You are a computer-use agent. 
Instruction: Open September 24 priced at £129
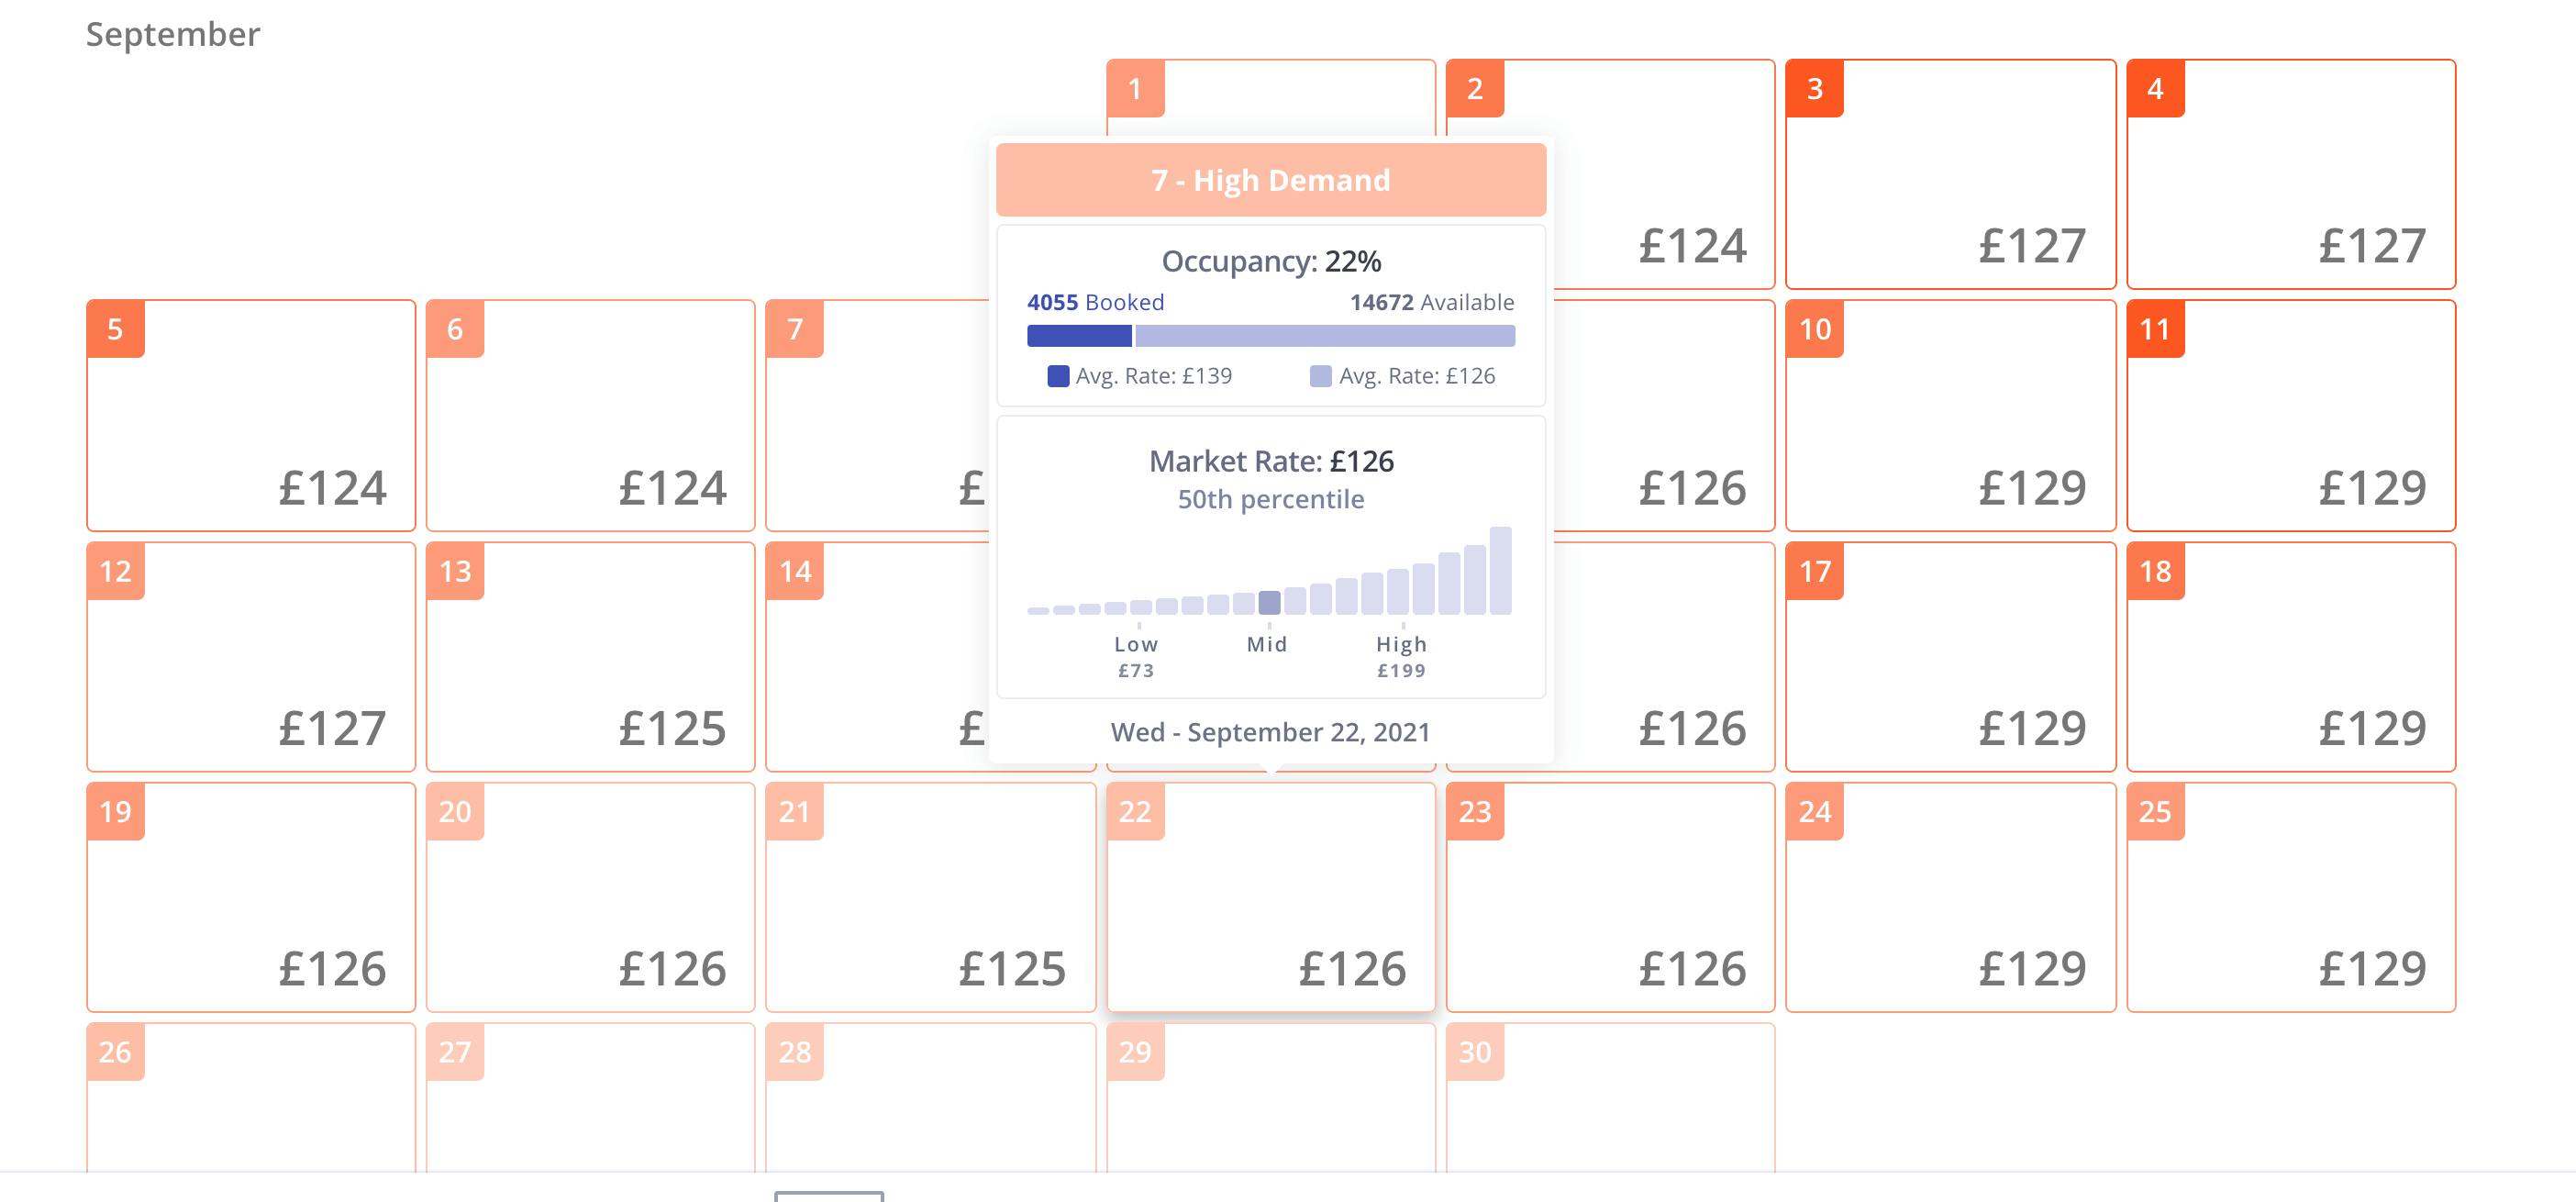click(1950, 897)
